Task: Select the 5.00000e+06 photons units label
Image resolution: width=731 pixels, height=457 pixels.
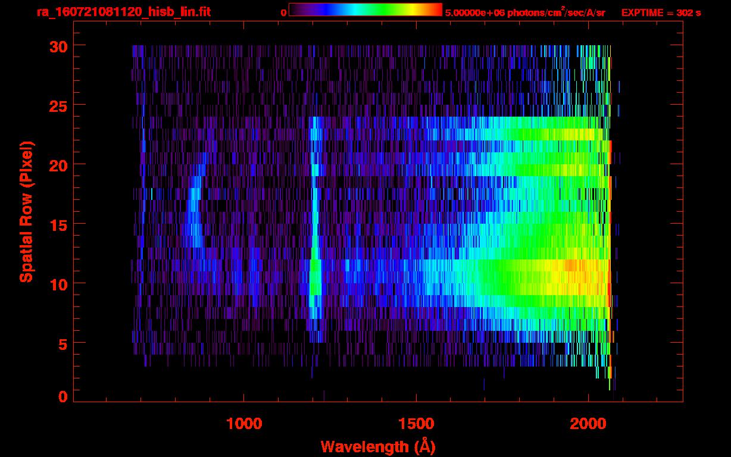Action: coord(525,12)
